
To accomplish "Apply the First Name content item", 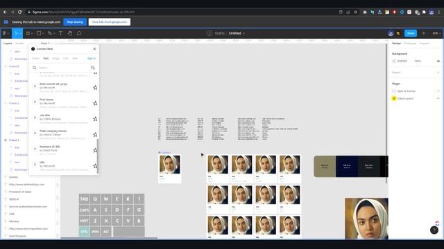I will coord(64,103).
